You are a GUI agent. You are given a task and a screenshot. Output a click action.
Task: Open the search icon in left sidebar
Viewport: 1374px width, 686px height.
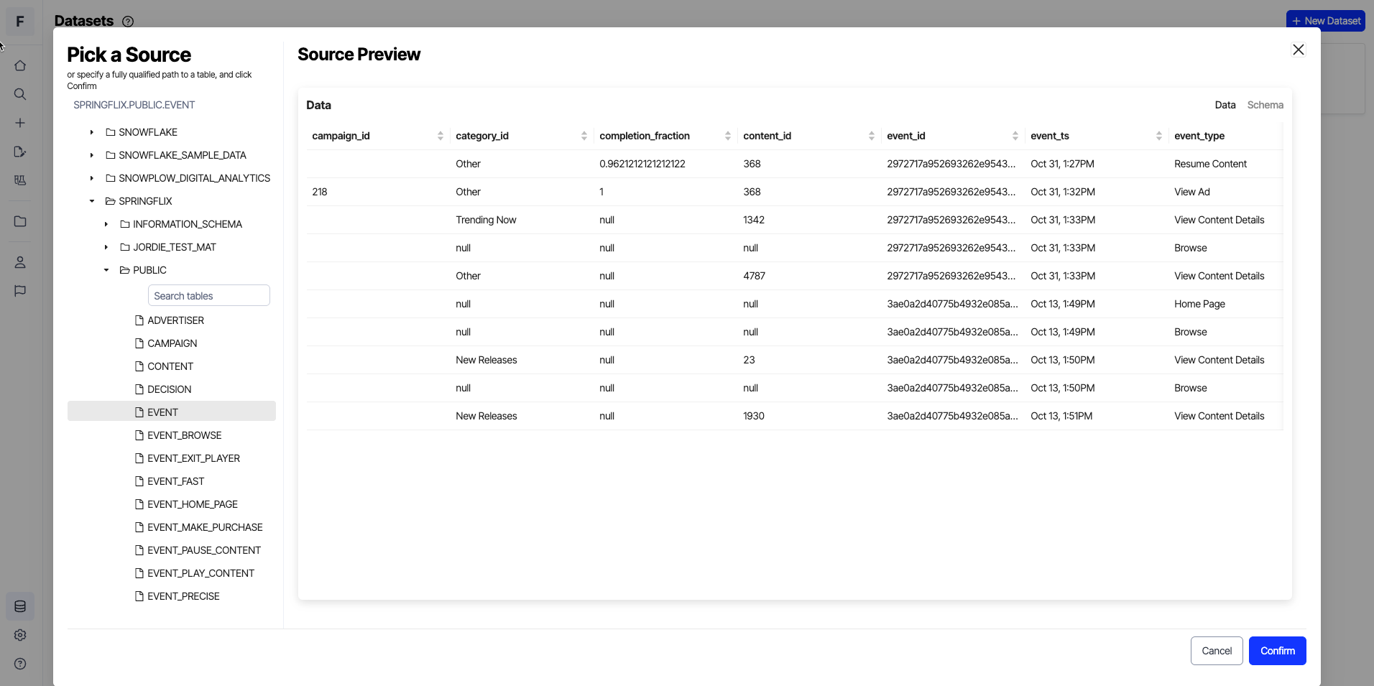click(20, 94)
